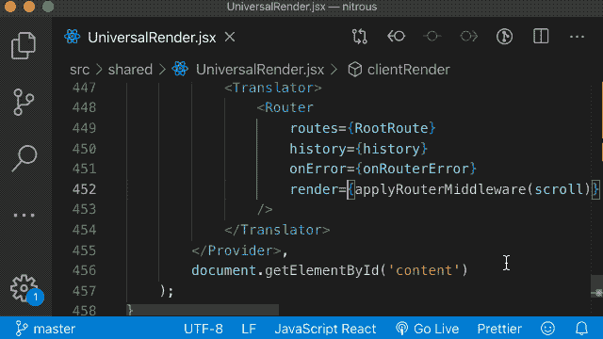The width and height of the screenshot is (603, 339).
Task: Change the LF end-of-line sequence
Action: coord(249,329)
